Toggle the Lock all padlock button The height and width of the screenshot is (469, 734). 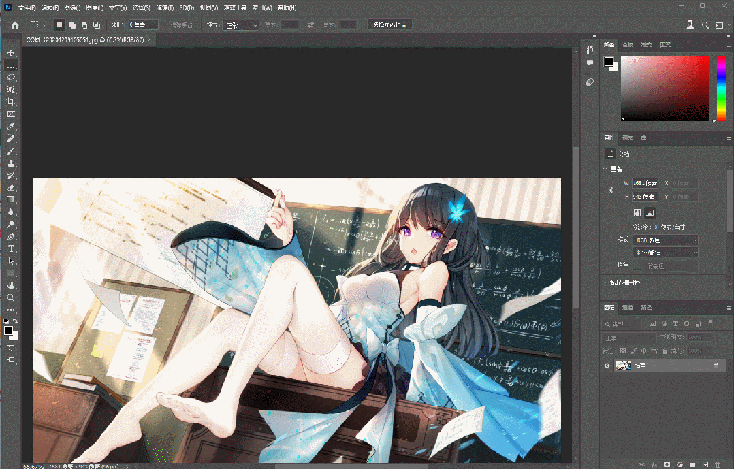[x=665, y=351]
